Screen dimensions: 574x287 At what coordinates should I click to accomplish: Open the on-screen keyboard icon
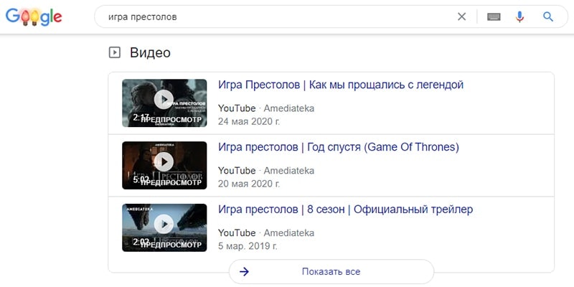494,17
